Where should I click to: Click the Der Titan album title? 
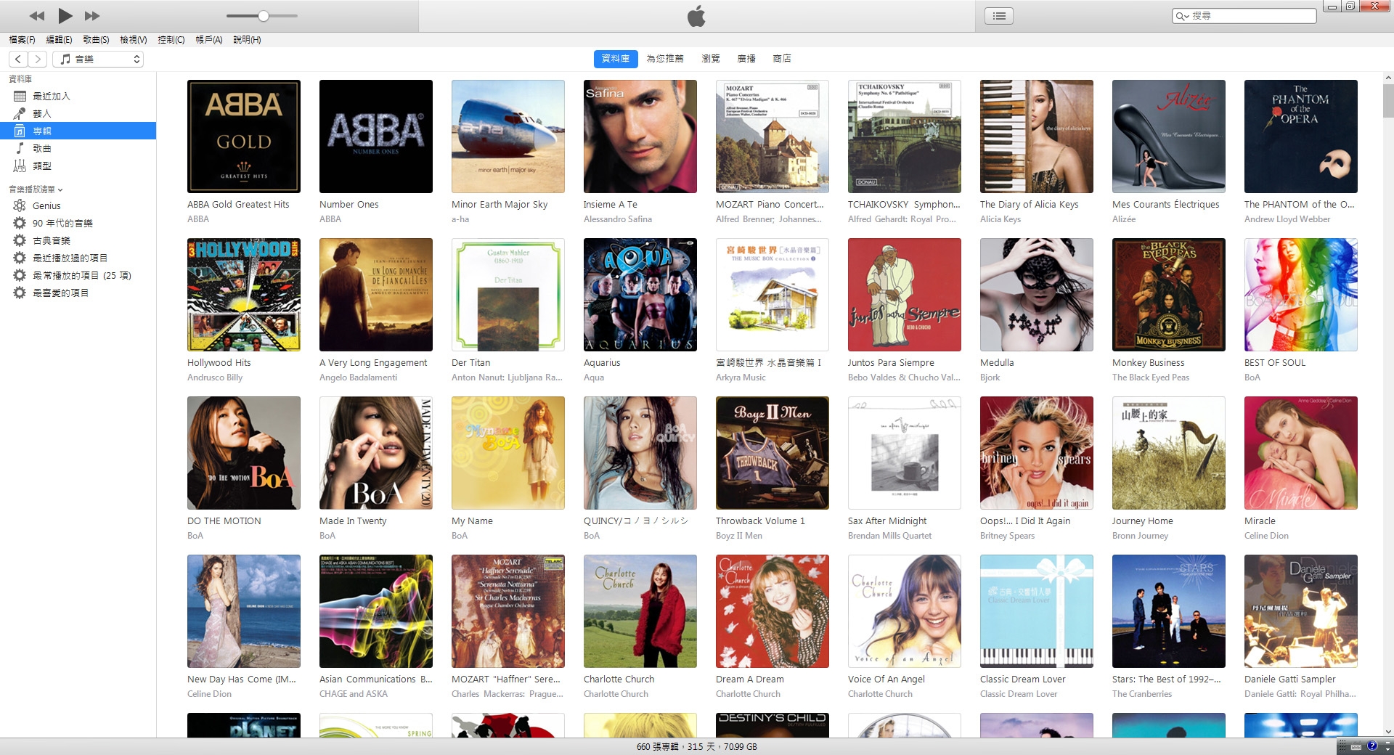pyautogui.click(x=470, y=363)
